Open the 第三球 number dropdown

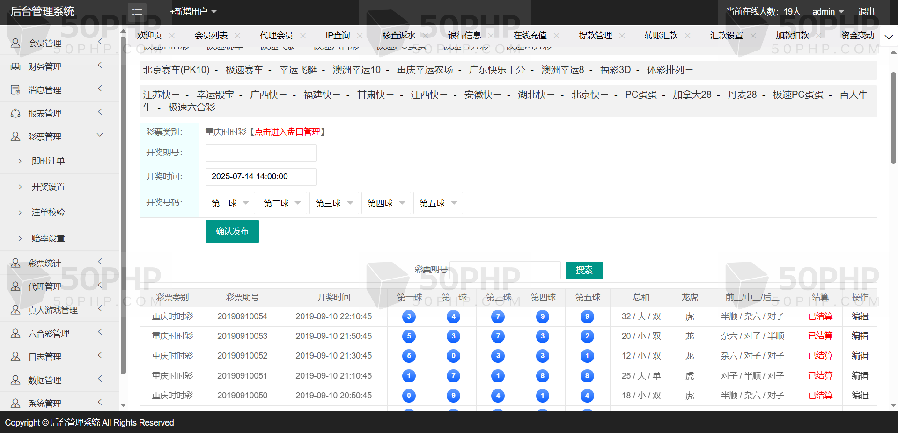pos(334,203)
